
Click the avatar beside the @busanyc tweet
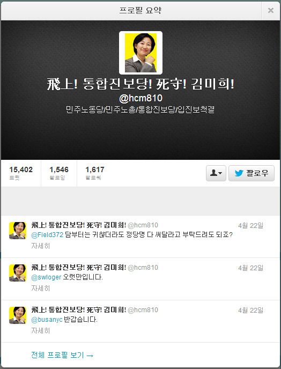(18, 315)
